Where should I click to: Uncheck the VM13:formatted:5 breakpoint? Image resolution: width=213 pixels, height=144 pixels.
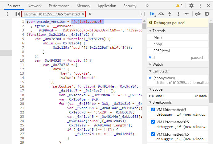coord(153,109)
